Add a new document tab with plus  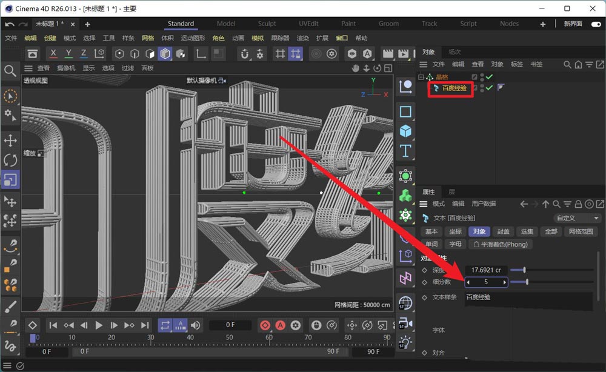point(88,24)
